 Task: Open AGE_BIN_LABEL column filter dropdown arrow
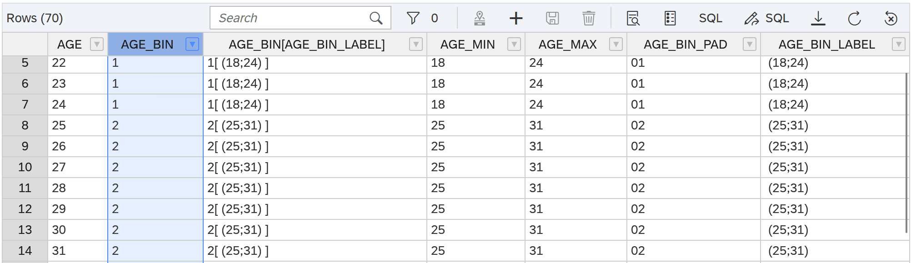click(899, 44)
